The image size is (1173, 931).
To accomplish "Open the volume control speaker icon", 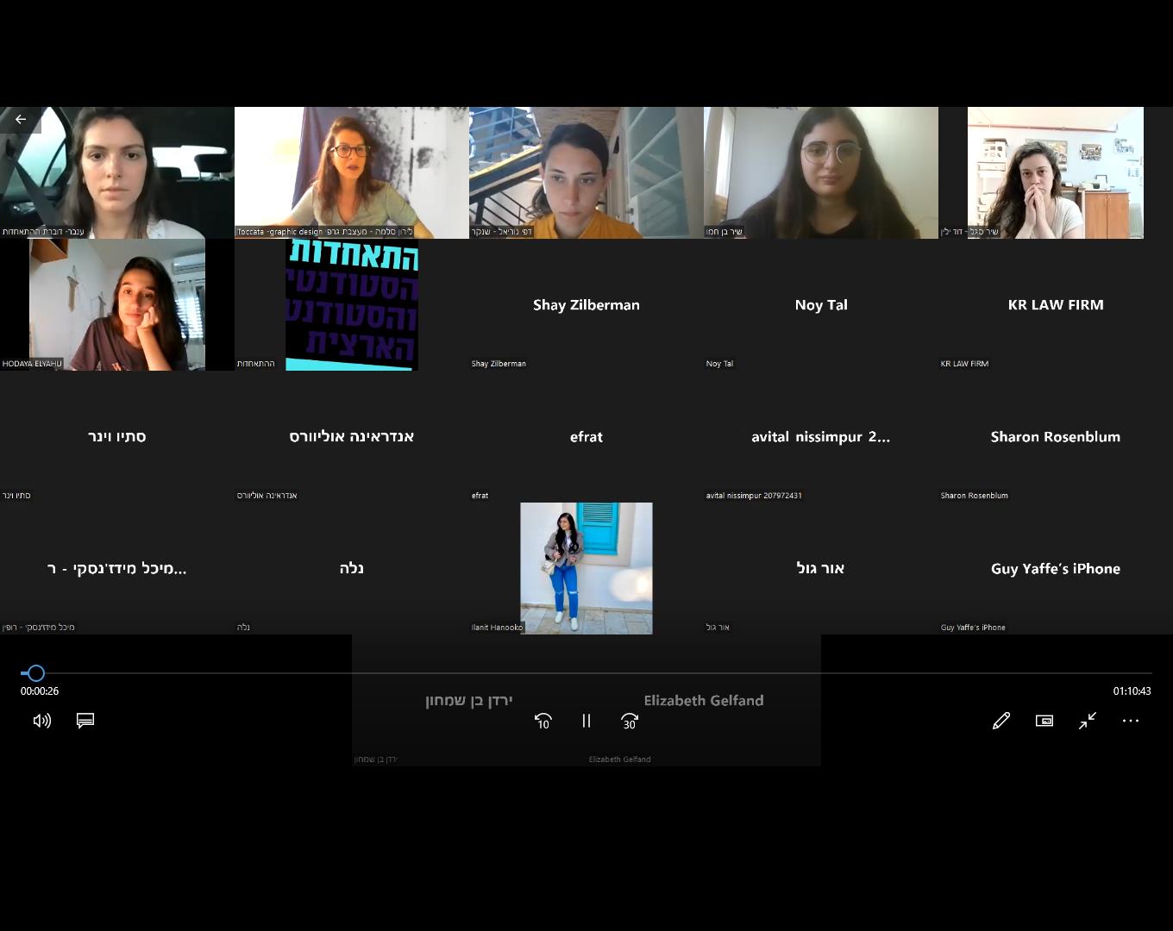I will point(42,721).
